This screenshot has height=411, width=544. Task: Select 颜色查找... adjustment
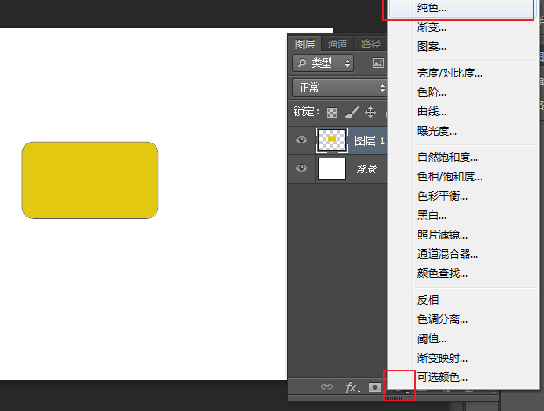point(442,274)
